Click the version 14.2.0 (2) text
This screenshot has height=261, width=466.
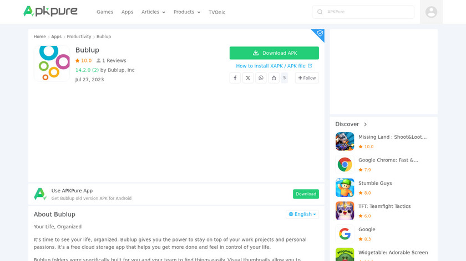tap(87, 70)
